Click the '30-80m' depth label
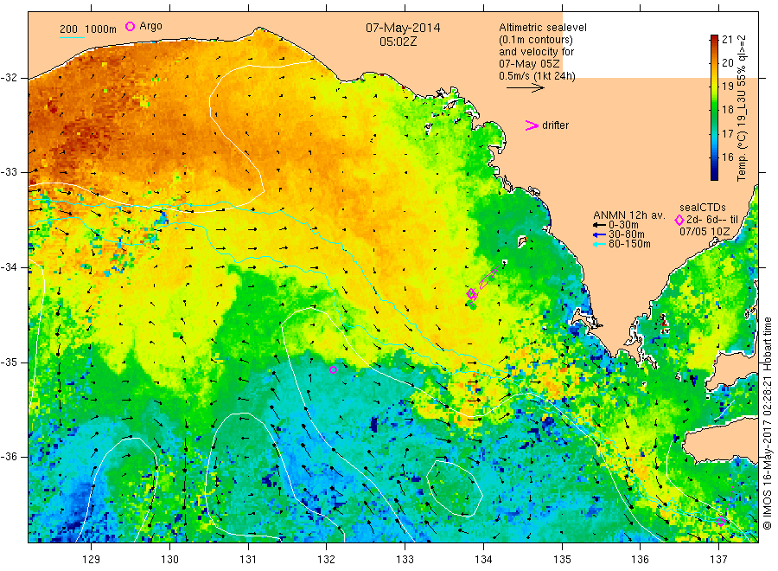 627,234
